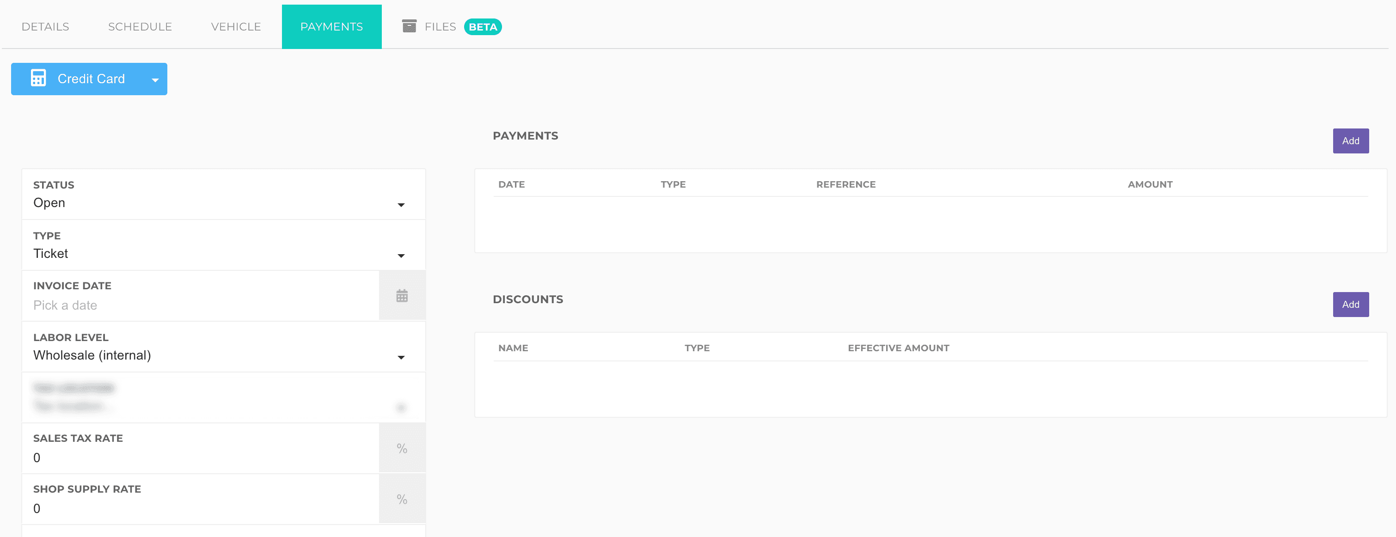This screenshot has height=537, width=1396.
Task: Click the Sales Tax Rate percent icon
Action: [x=402, y=448]
